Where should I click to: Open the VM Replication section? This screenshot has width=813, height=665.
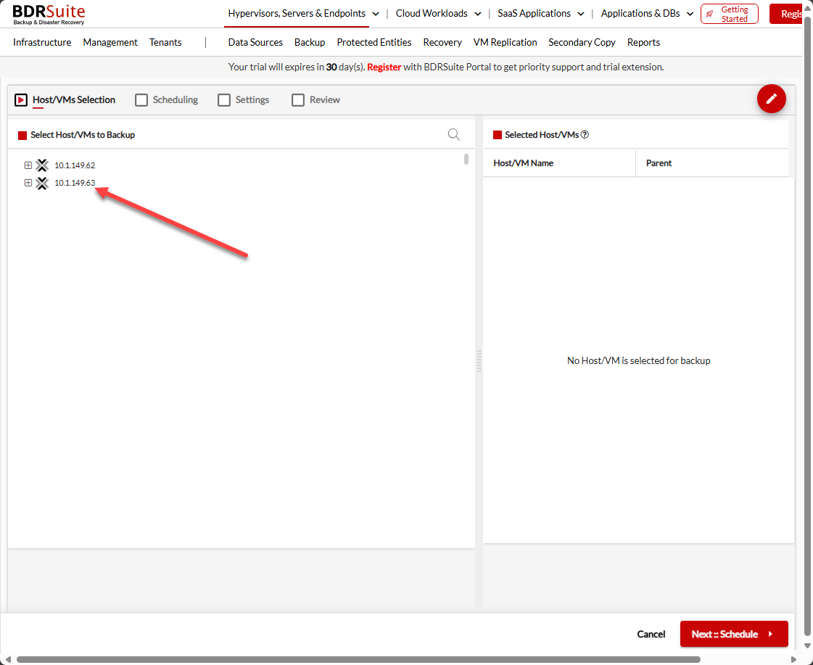505,42
